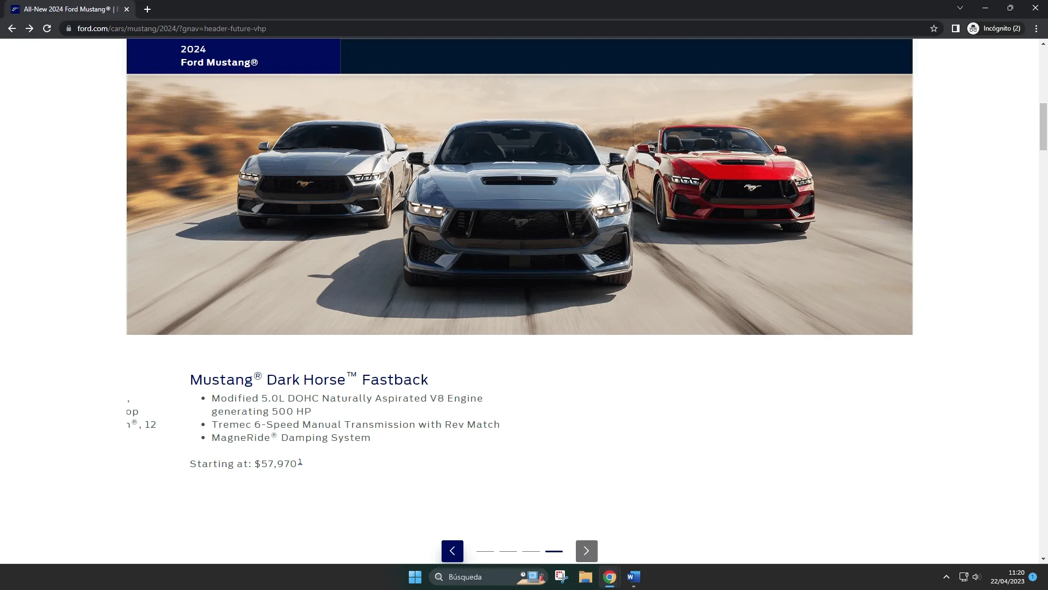
Task: Open the volume control tray icon
Action: click(976, 577)
